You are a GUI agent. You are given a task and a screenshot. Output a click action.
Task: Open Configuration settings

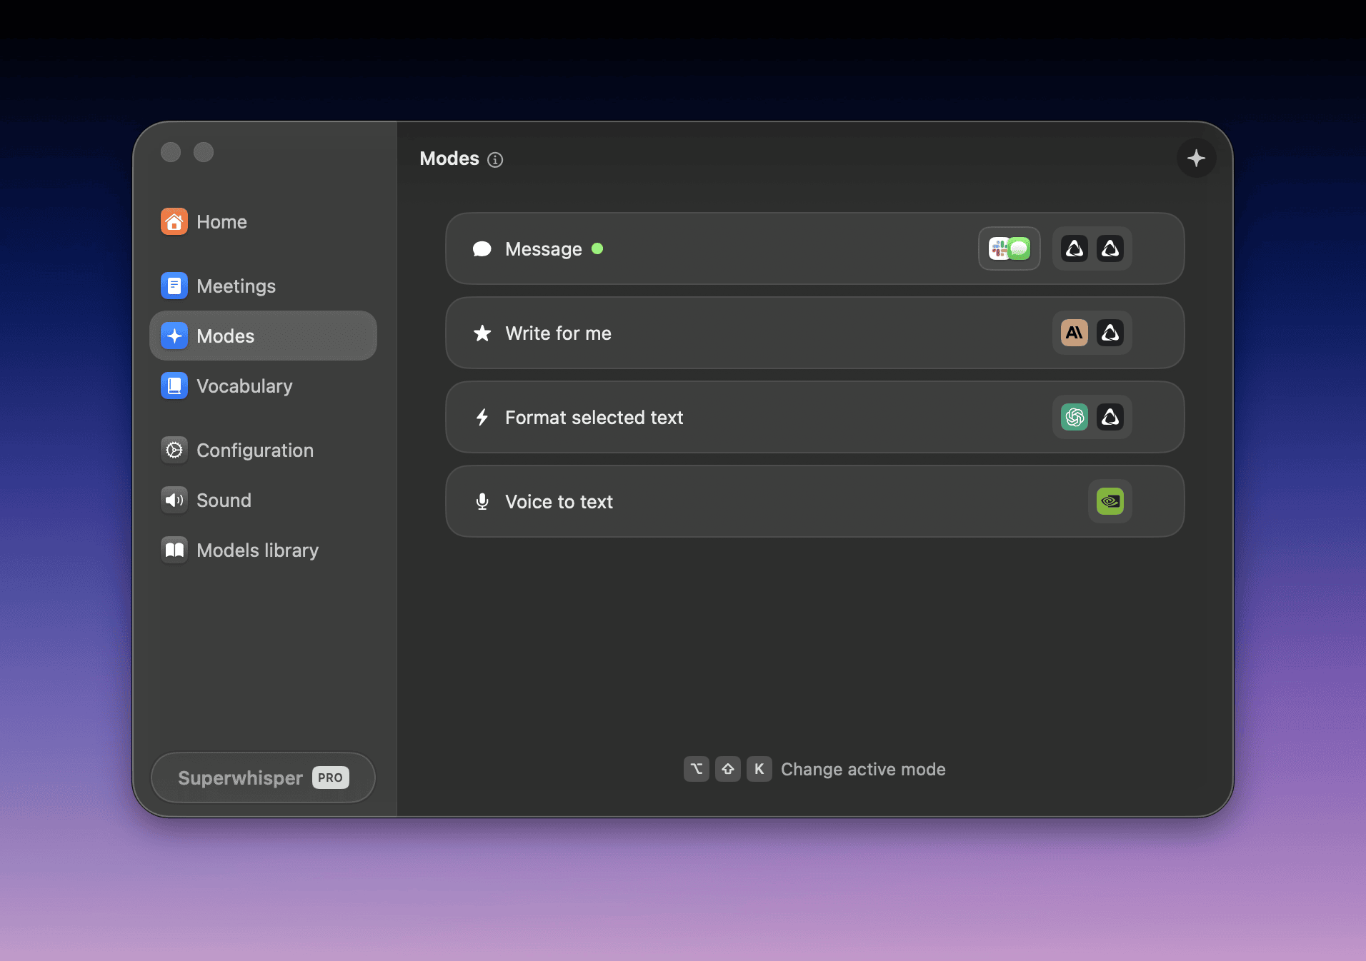click(x=263, y=450)
